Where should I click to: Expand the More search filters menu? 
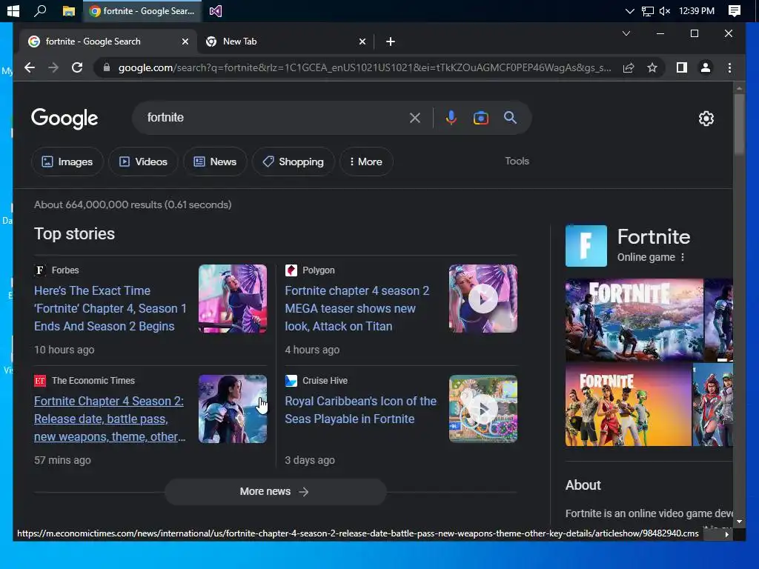[366, 162]
